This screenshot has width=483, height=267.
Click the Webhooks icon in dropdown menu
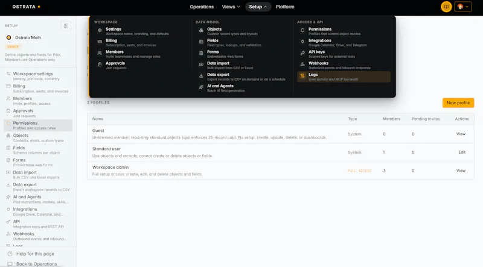[x=302, y=64]
